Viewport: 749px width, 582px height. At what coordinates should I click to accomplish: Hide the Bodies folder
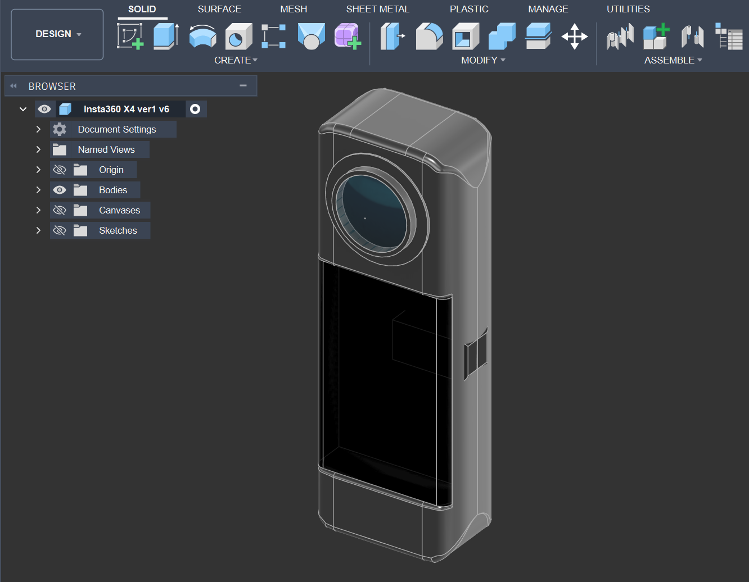[x=60, y=190]
